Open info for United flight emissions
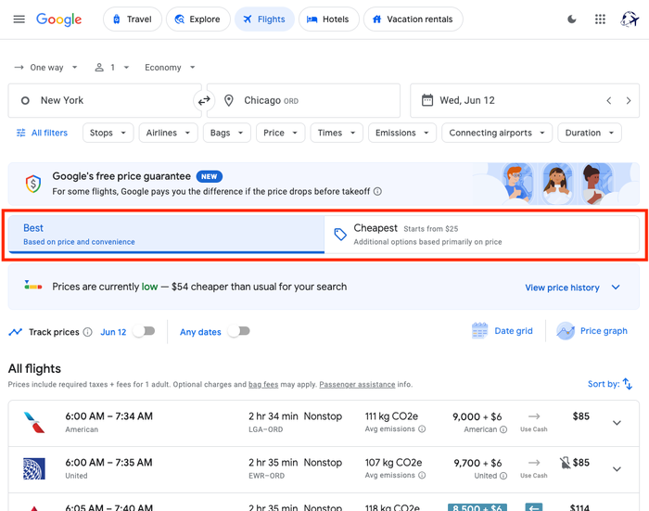649x511 pixels. click(422, 476)
